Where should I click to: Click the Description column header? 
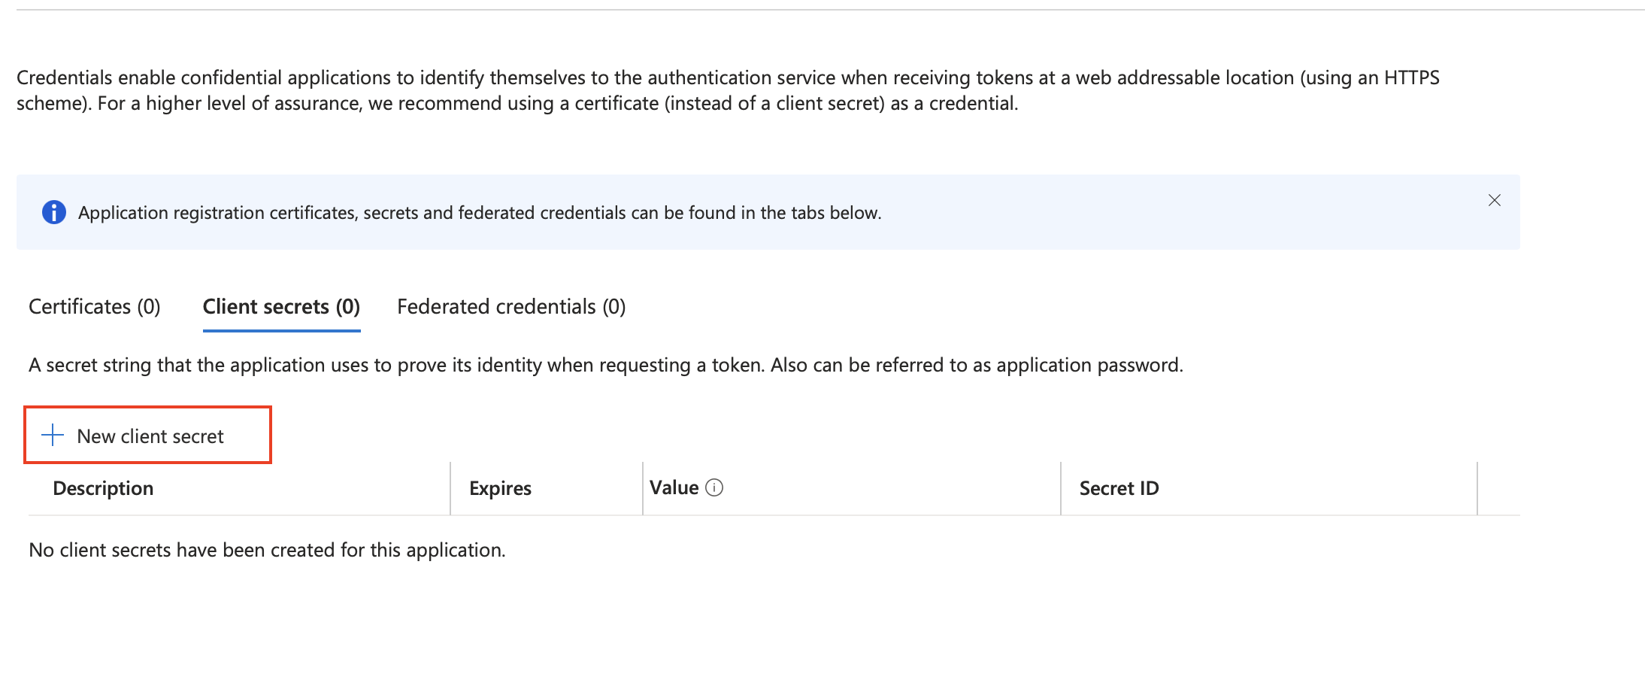pyautogui.click(x=103, y=488)
